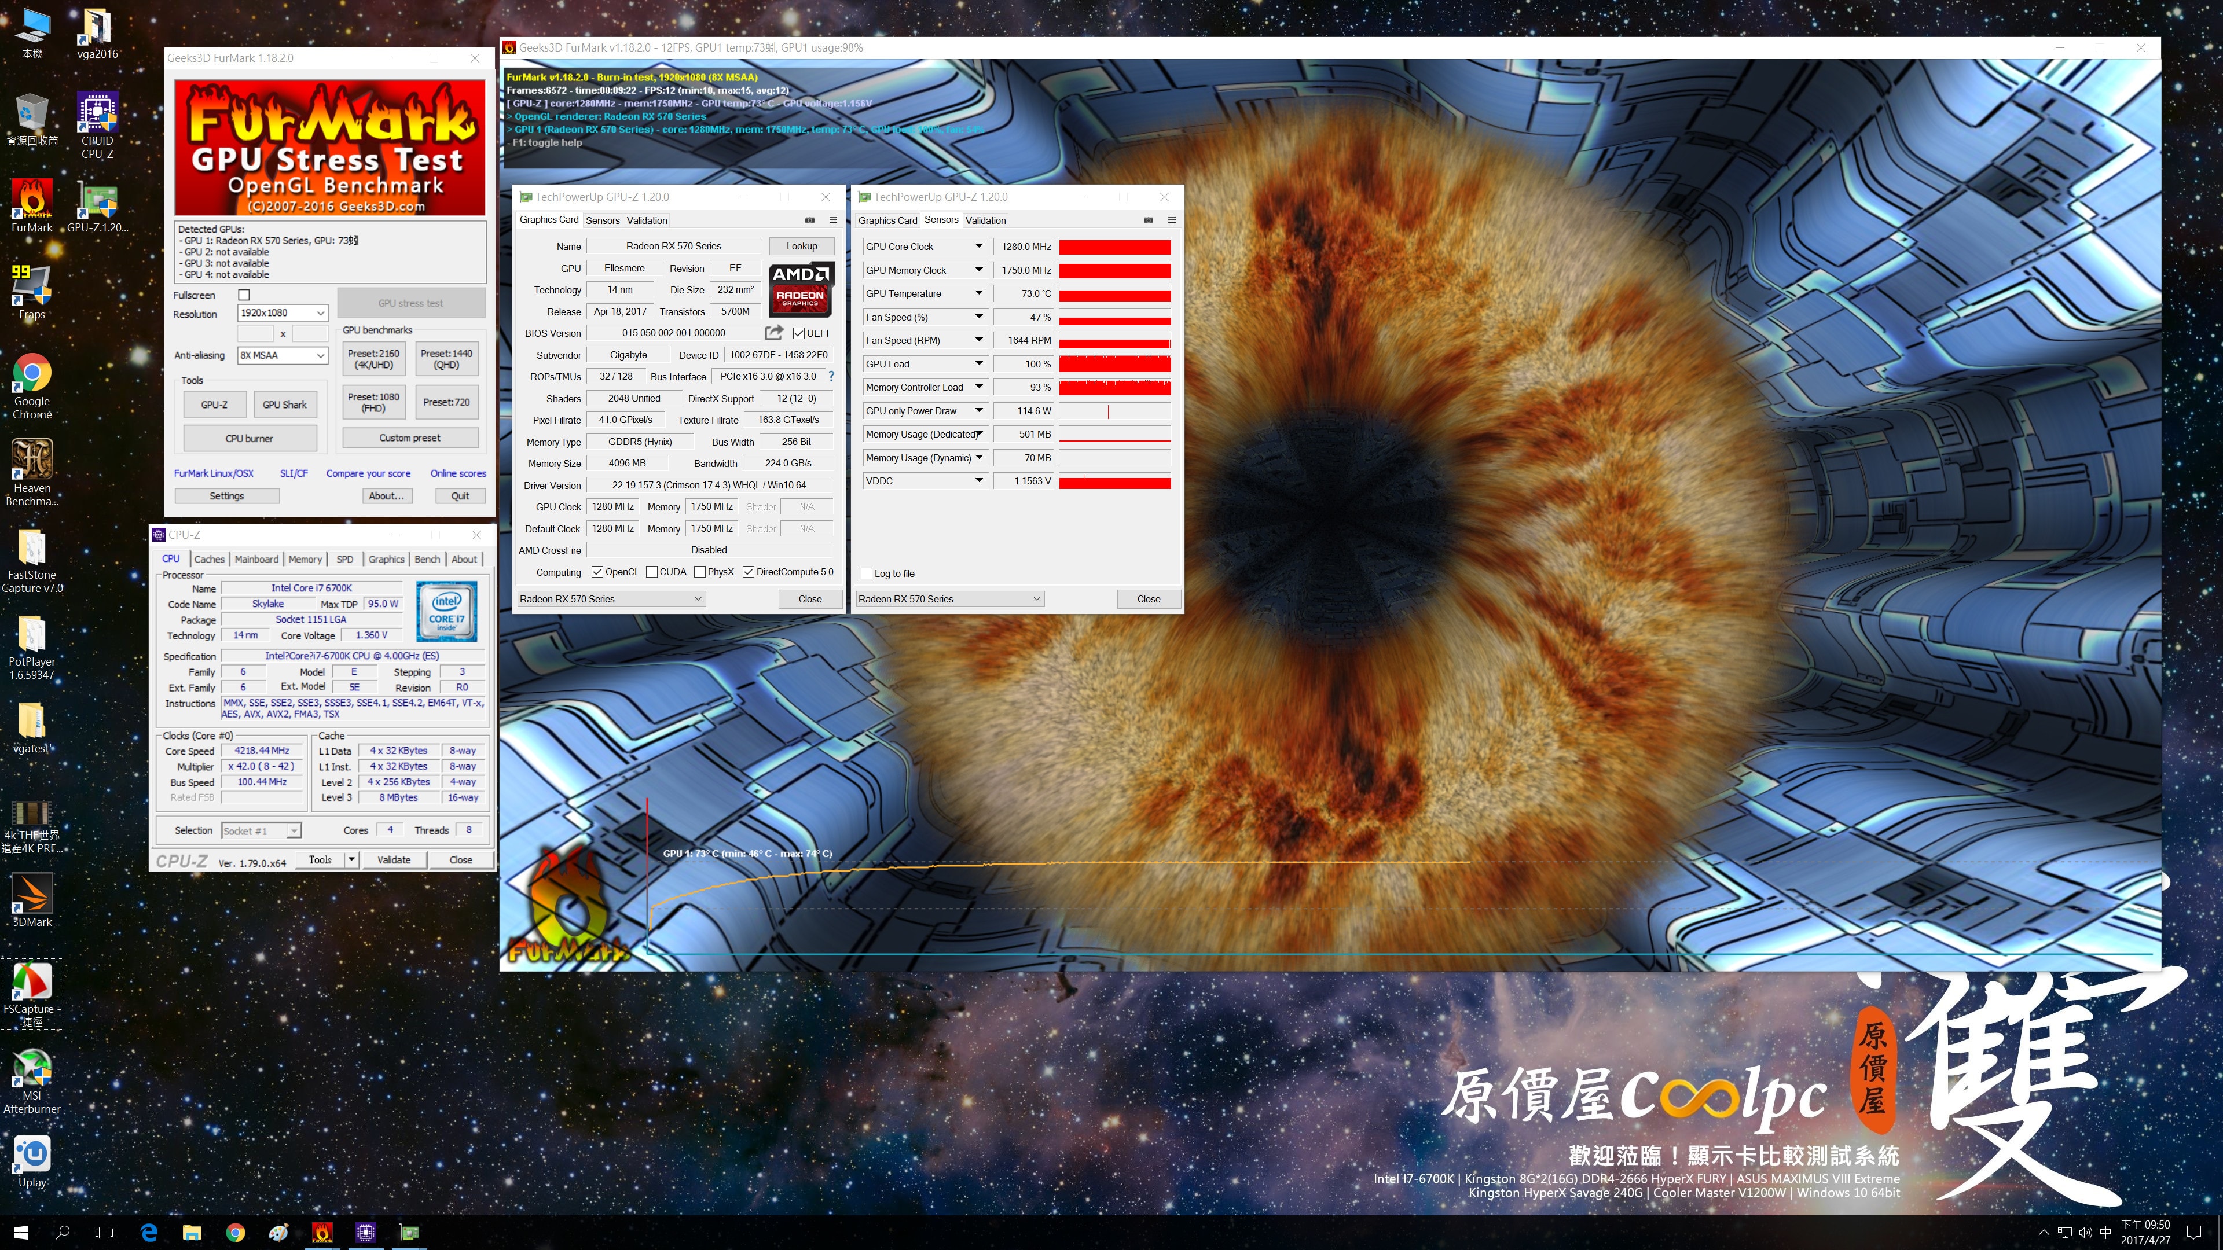2223x1250 pixels.
Task: Open FSCapture shortcut icon
Action: coord(32,994)
